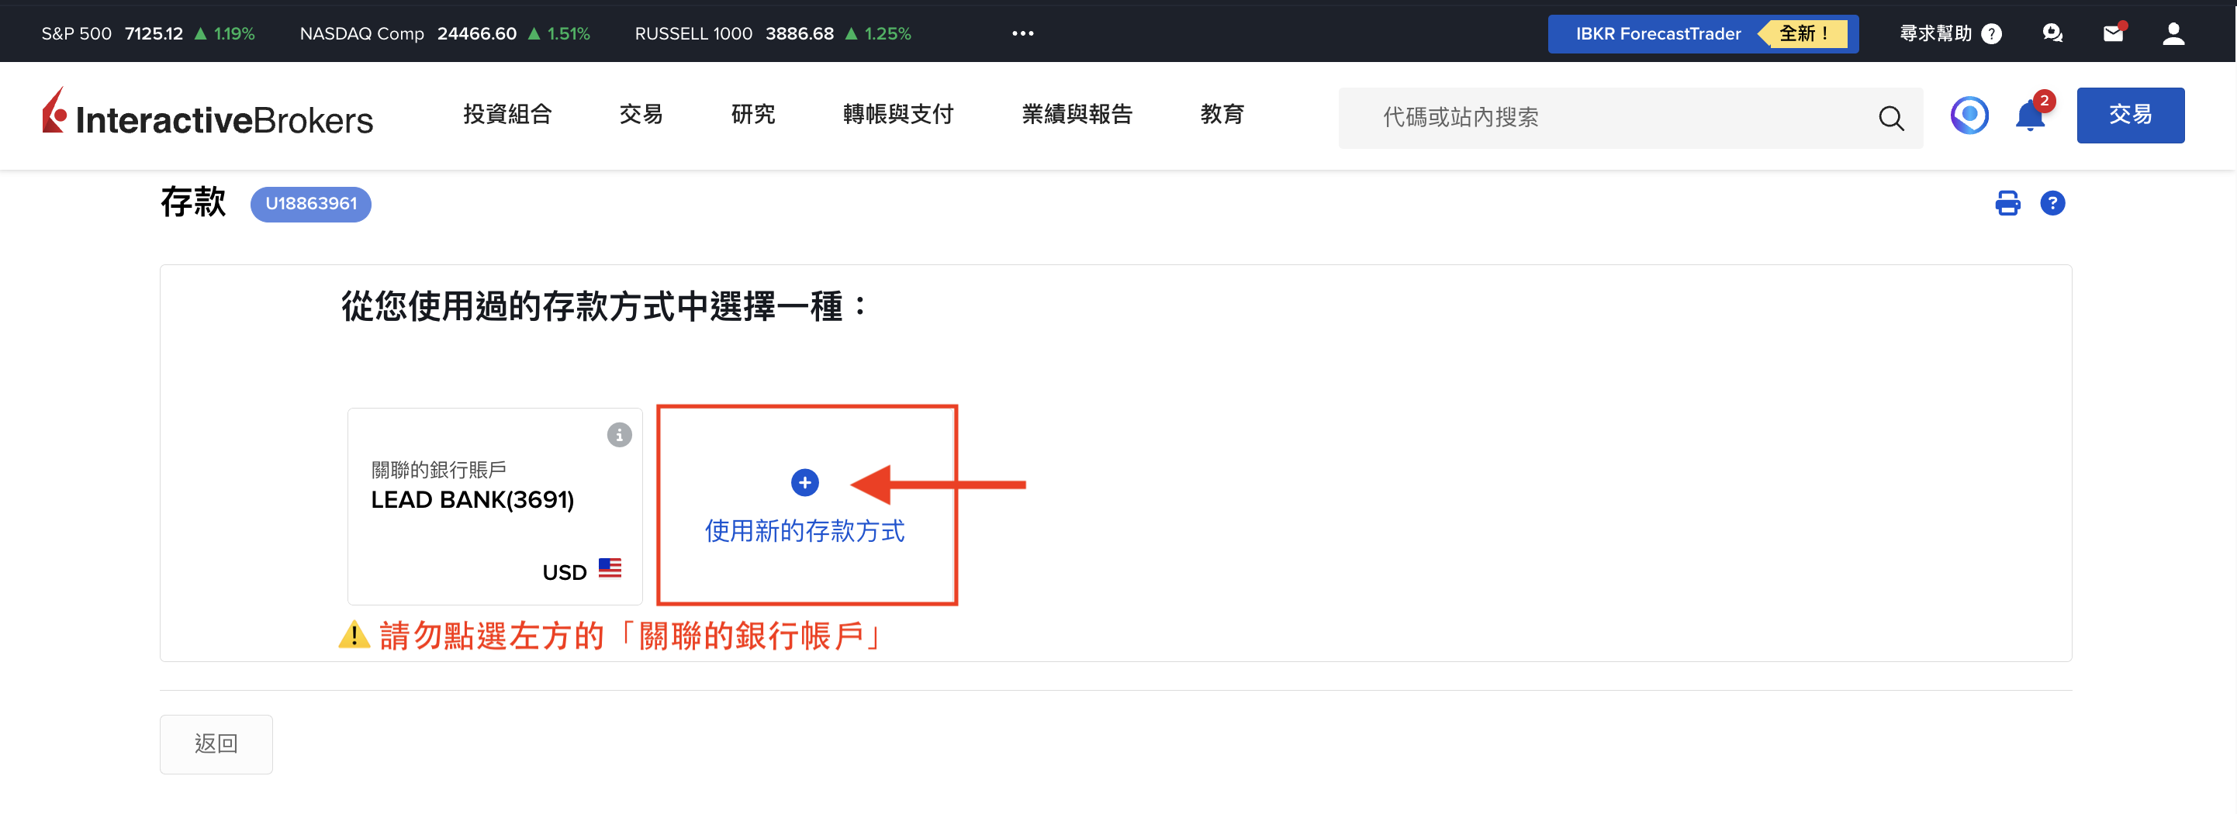Viewport: 2237px width, 814px height.
Task: Open the blue help question mark icon
Action: tap(2052, 203)
